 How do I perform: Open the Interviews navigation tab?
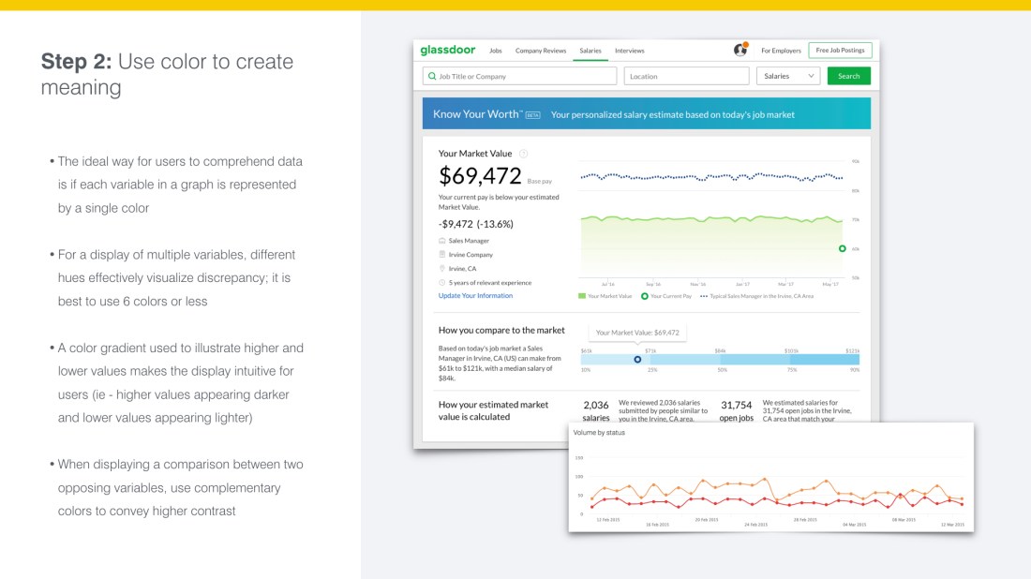click(629, 51)
